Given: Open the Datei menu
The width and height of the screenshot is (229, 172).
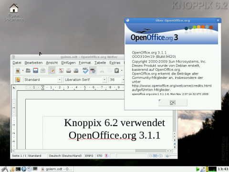Looking at the screenshot, I should 17,63.
